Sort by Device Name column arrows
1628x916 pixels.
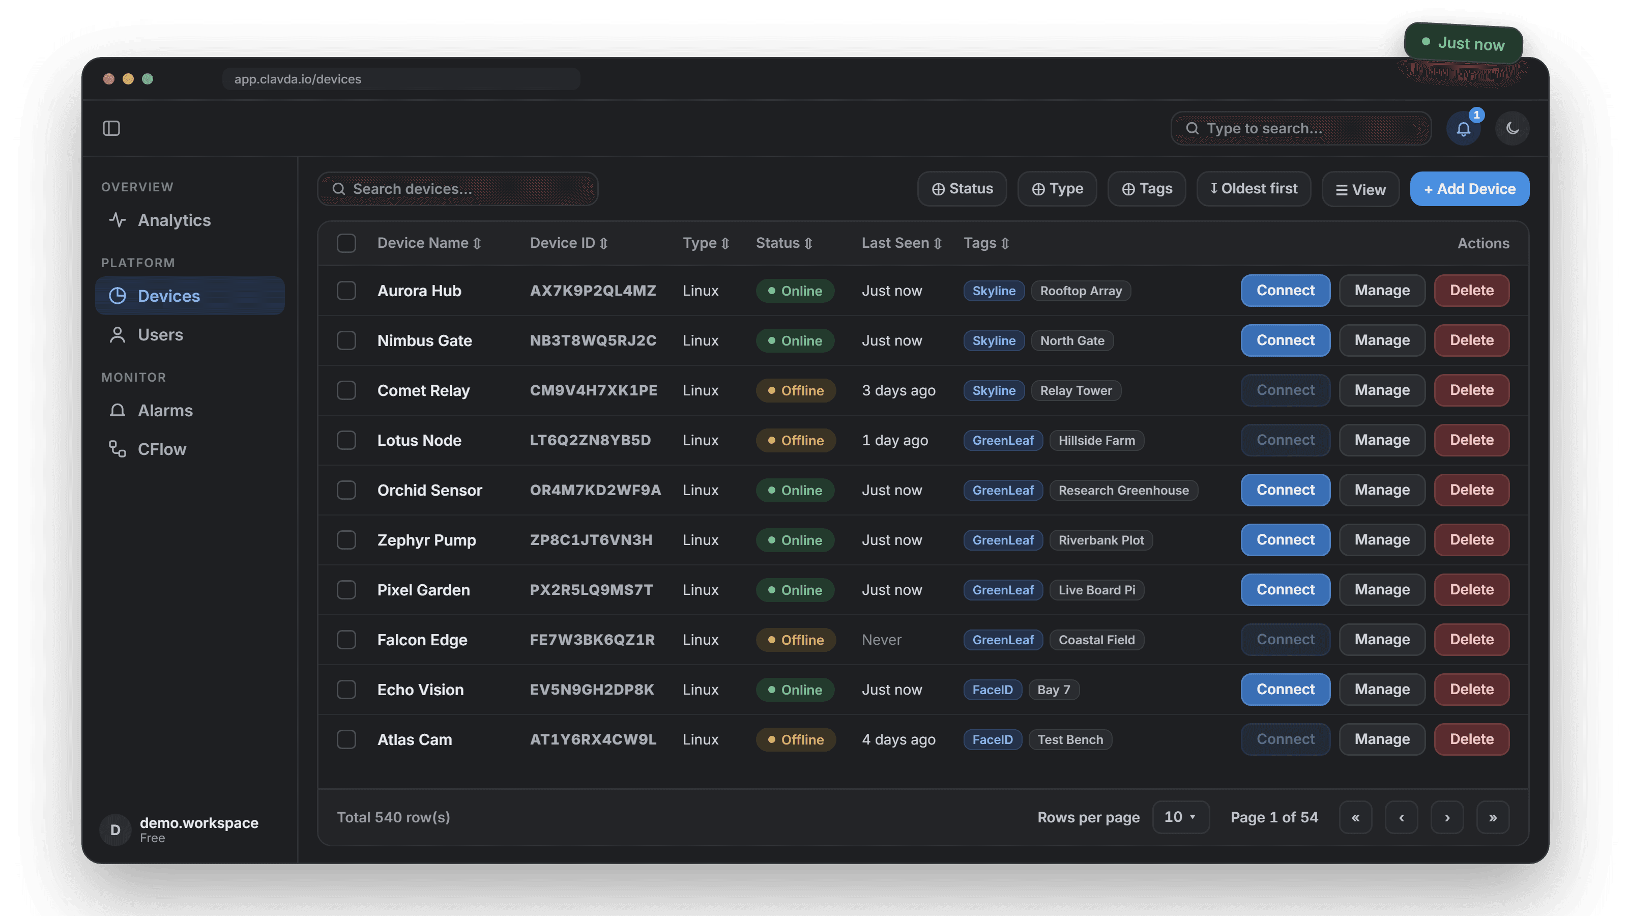(x=477, y=243)
